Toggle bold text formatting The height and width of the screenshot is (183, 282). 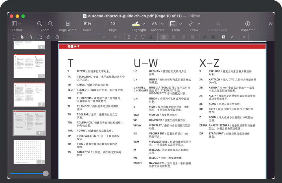[129, 37]
